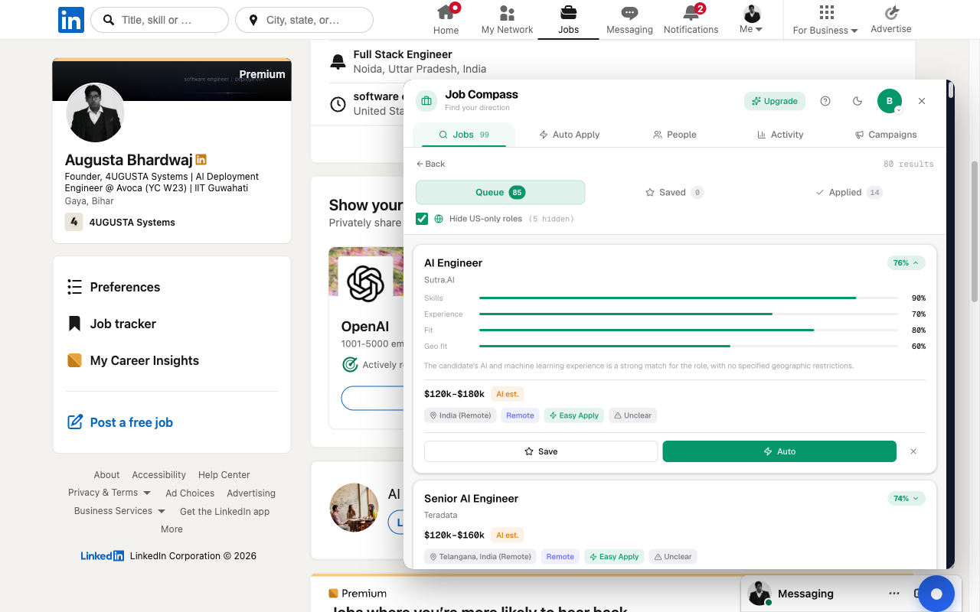980x612 pixels.
Task: Close the Job Compass panel
Action: point(922,101)
